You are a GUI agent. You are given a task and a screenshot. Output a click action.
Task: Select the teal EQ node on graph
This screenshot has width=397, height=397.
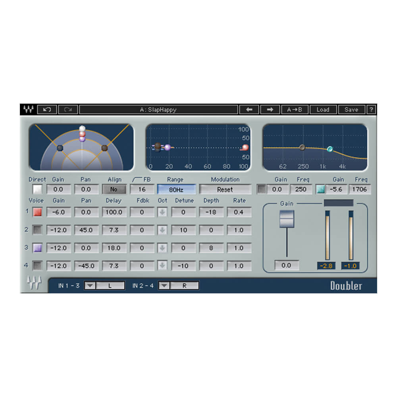tap(330, 149)
